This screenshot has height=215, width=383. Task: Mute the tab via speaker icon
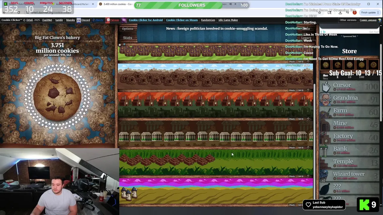tap(230, 4)
